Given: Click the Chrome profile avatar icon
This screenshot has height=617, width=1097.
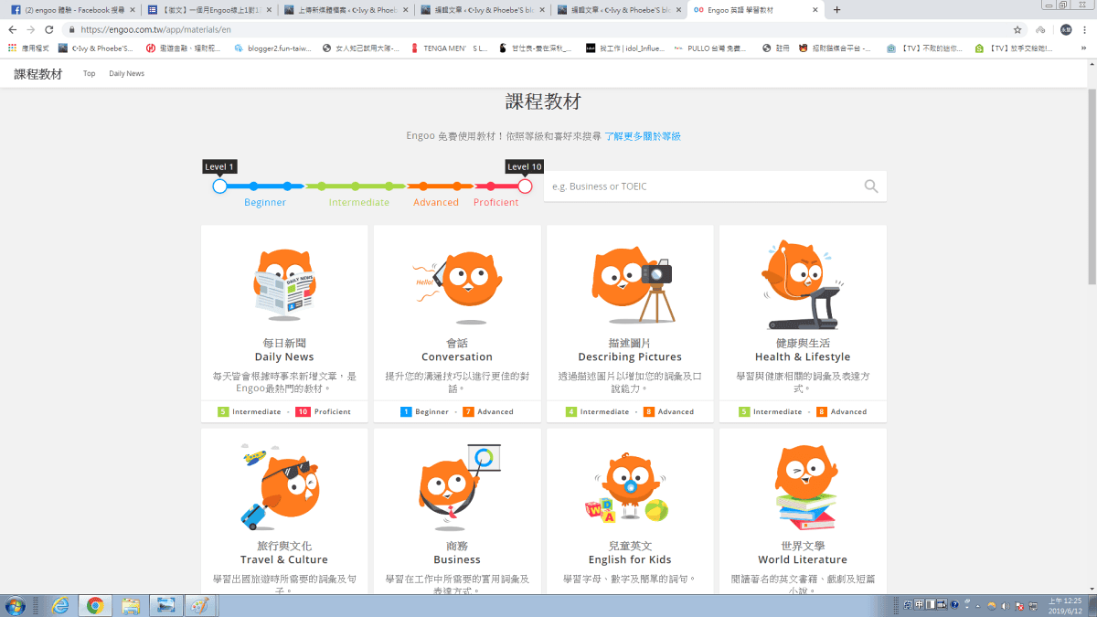Looking at the screenshot, I should pos(1066,29).
